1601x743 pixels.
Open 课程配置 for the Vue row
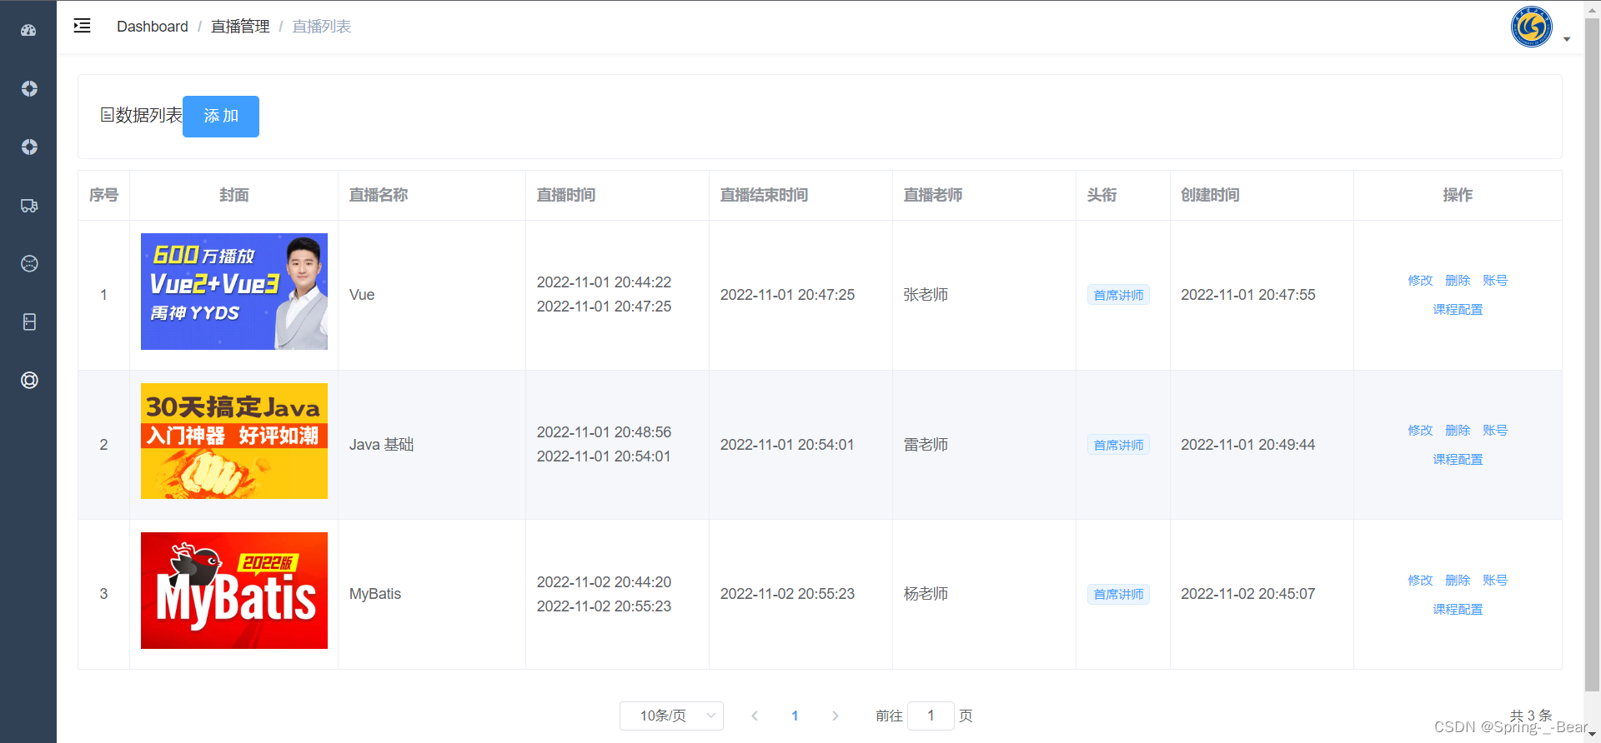(x=1458, y=309)
